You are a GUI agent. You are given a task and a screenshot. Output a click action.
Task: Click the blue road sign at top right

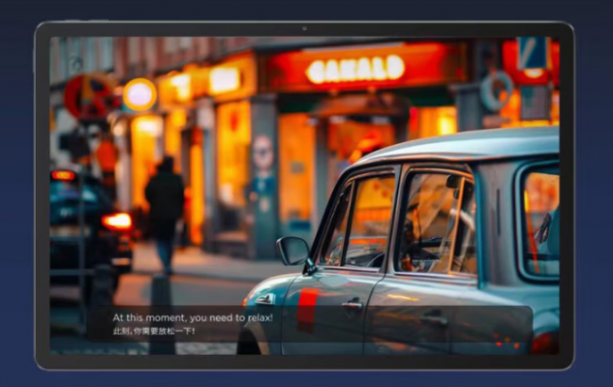pos(532,55)
